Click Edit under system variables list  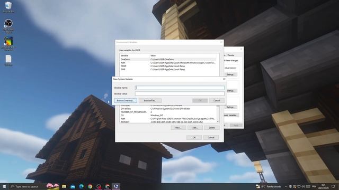195,128
